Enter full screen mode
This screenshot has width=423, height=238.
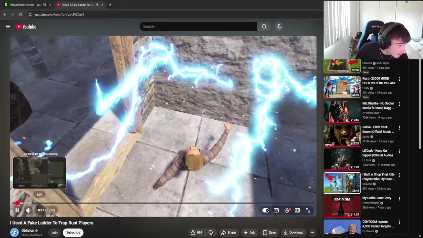tap(308, 210)
